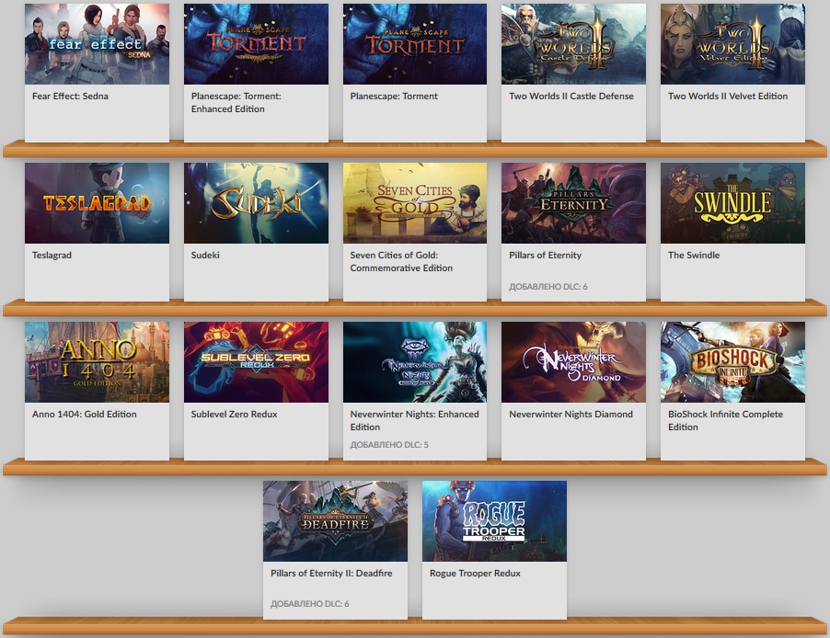This screenshot has height=638, width=830.
Task: Click the 'Neverwinter Nights Diamond' title text
Action: click(571, 415)
